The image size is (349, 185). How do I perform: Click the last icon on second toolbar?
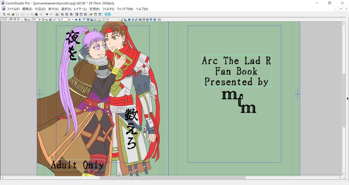click(159, 20)
